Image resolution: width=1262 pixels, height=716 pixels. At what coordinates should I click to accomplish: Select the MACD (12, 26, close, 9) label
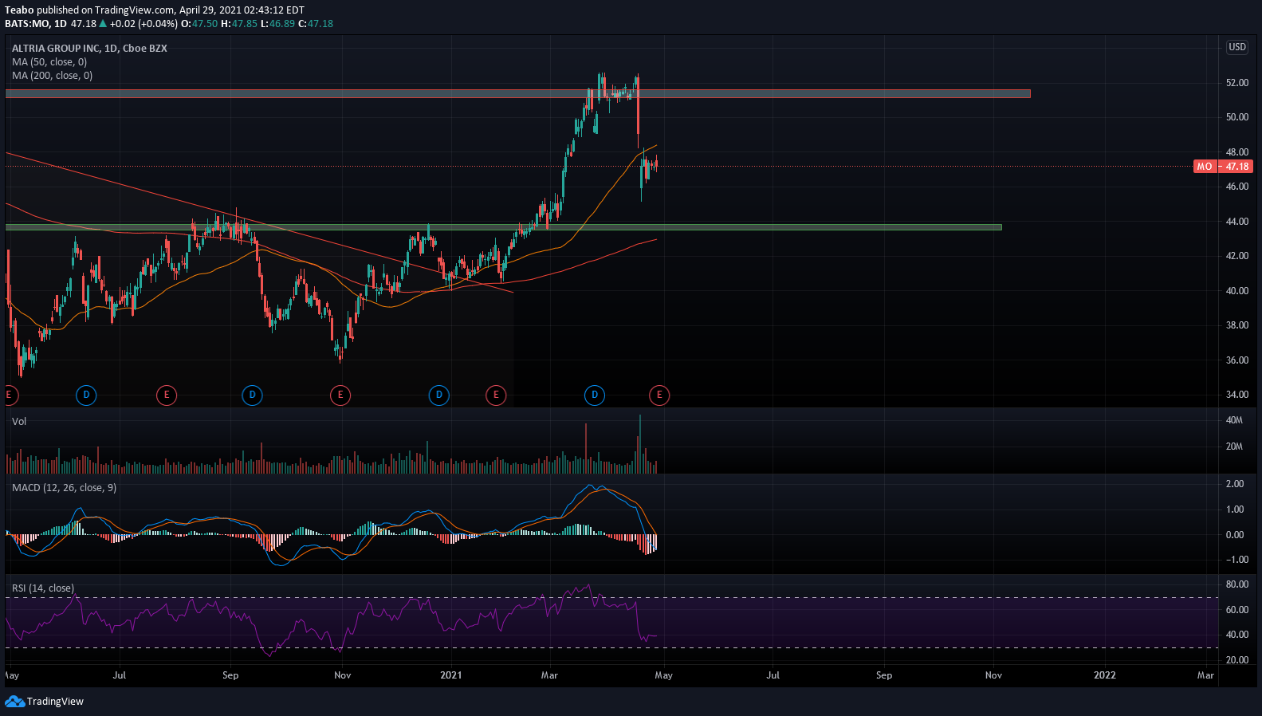click(x=64, y=487)
